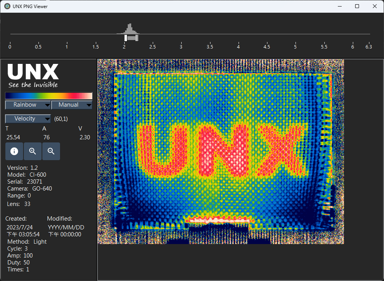Click the Serial: 23071 text

(x=25, y=182)
